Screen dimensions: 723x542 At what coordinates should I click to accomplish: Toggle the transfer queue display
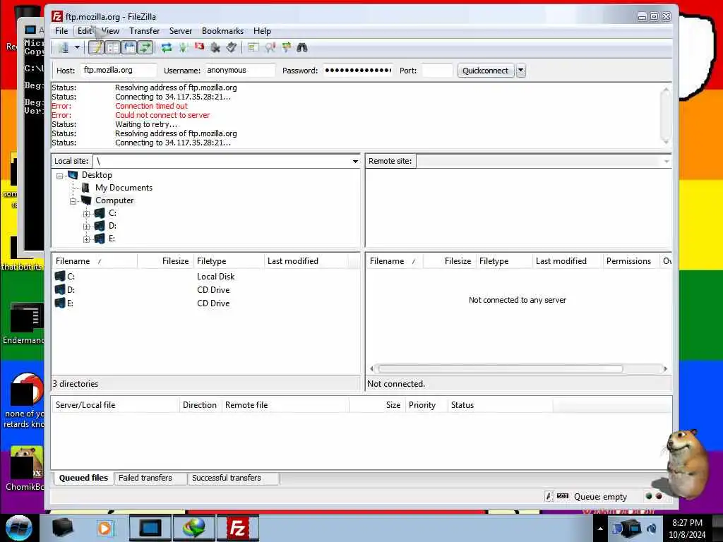pyautogui.click(x=145, y=47)
